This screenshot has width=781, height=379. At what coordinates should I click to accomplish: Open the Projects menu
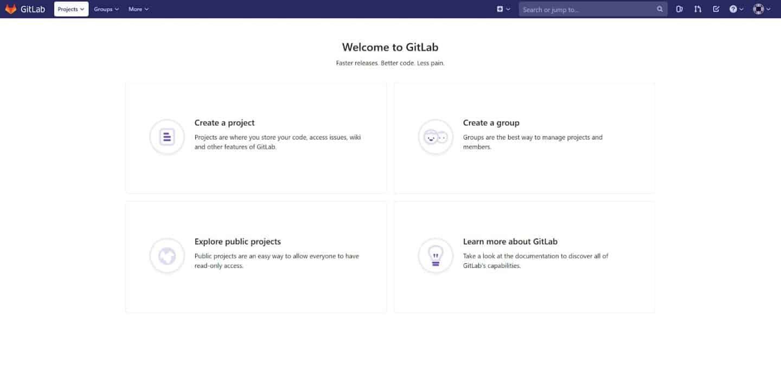[71, 9]
